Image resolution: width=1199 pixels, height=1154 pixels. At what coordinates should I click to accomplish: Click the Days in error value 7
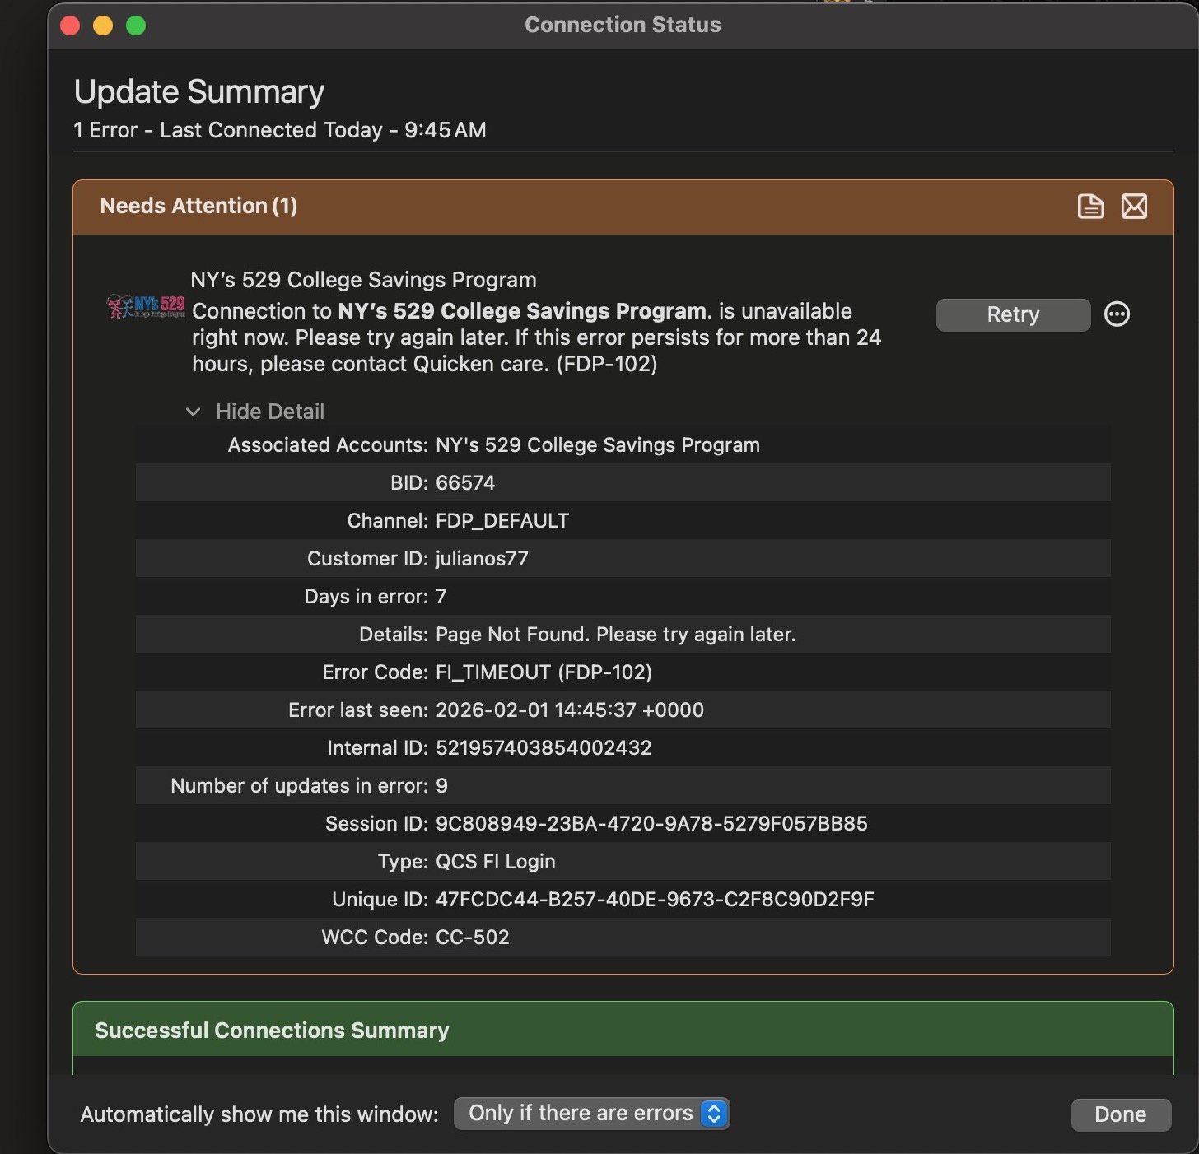pyautogui.click(x=441, y=597)
